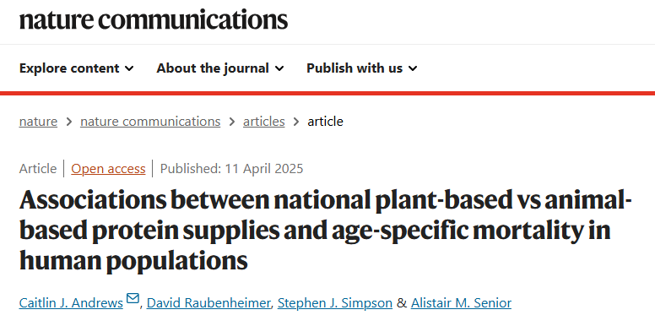Open the Publish with us menu label
This screenshot has height=326, width=655.
(x=355, y=68)
